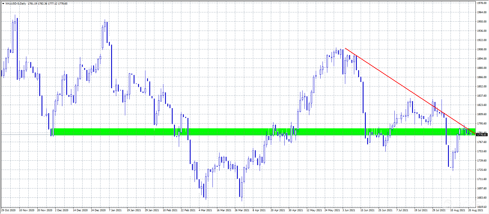This screenshot has height=214, width=489.
Task: Click the 2 Dec 2020 date label
Action: pyautogui.click(x=62, y=210)
